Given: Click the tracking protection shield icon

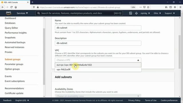Looking at the screenshot, I should click(34, 7).
